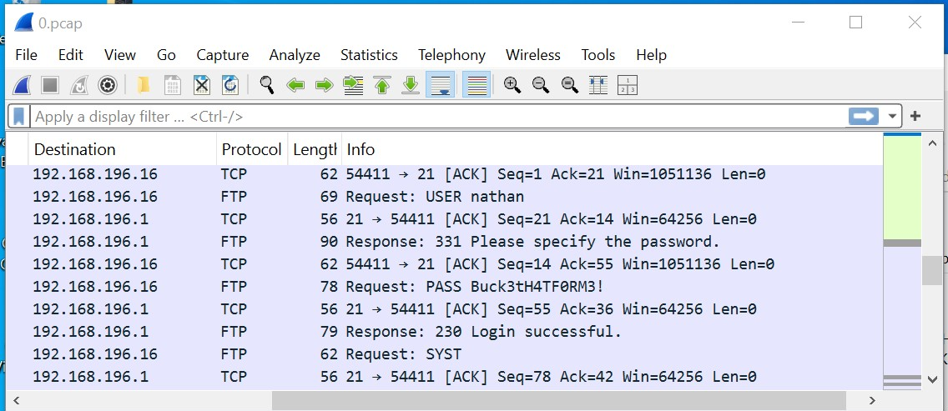Focus the display filter input field
948x411 pixels.
coord(438,116)
